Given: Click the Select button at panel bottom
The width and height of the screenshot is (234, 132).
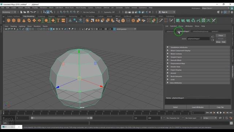Looking at the screenshot, I should [x=175, y=107].
